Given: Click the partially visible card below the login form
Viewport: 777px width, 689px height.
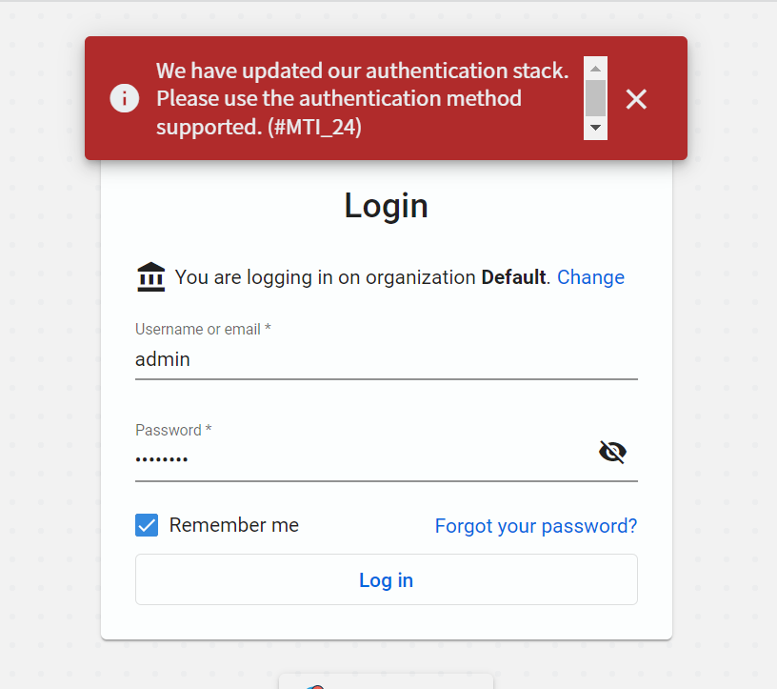Looking at the screenshot, I should click(x=386, y=681).
